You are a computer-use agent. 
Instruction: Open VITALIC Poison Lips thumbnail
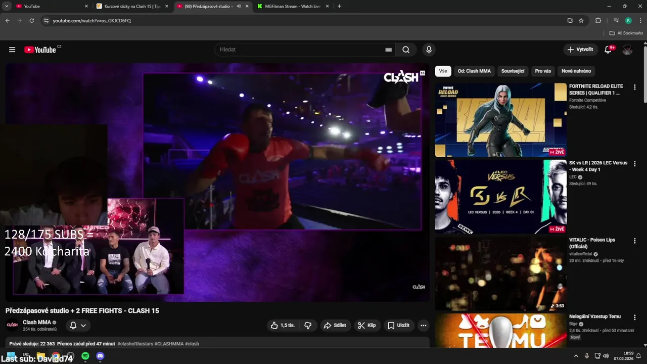(501, 274)
